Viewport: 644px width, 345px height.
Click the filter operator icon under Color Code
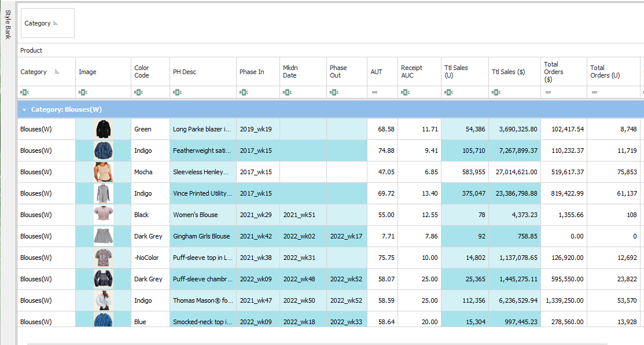coord(138,92)
